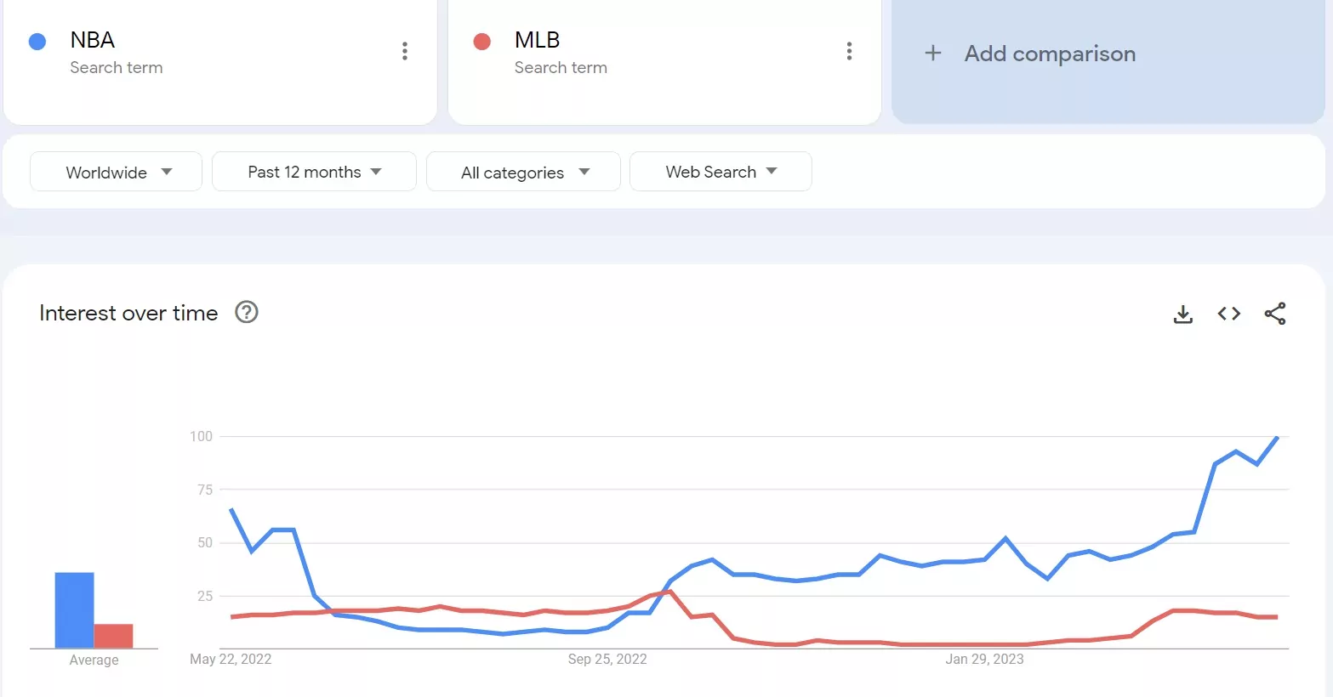Click the blue NBA average bar
This screenshot has height=697, width=1333.
(74, 609)
